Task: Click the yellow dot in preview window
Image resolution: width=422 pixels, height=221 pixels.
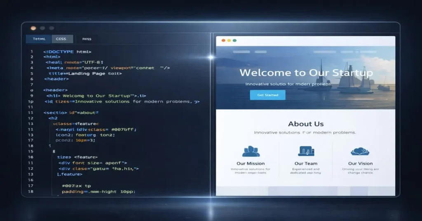Action: click(229, 40)
